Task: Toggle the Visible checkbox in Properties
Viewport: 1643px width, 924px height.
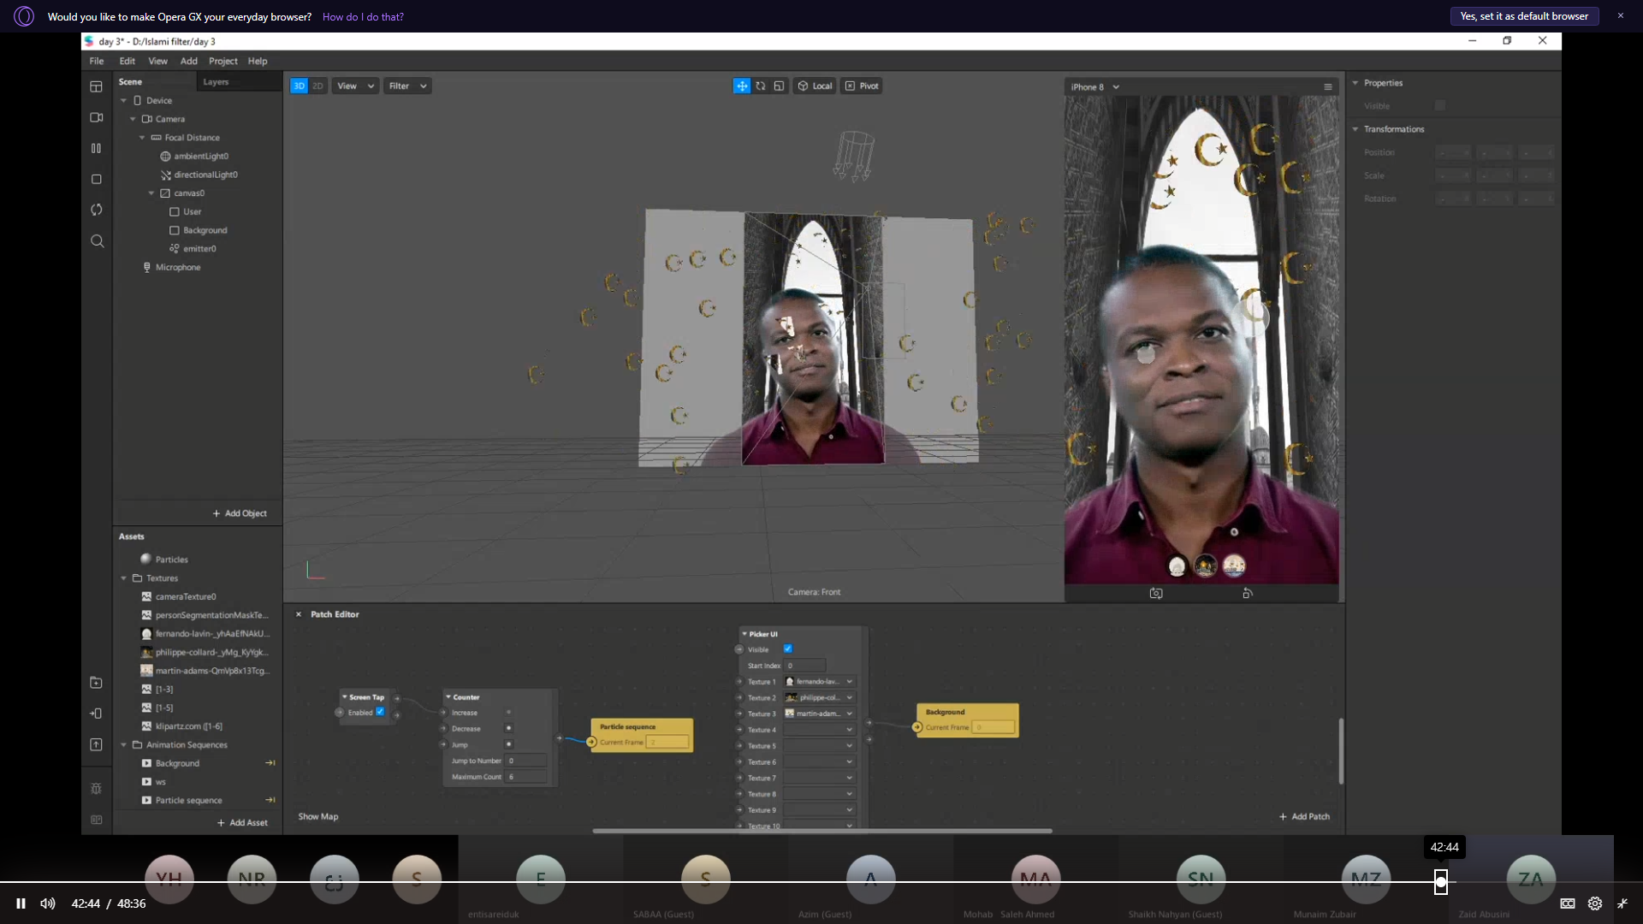Action: click(1440, 106)
